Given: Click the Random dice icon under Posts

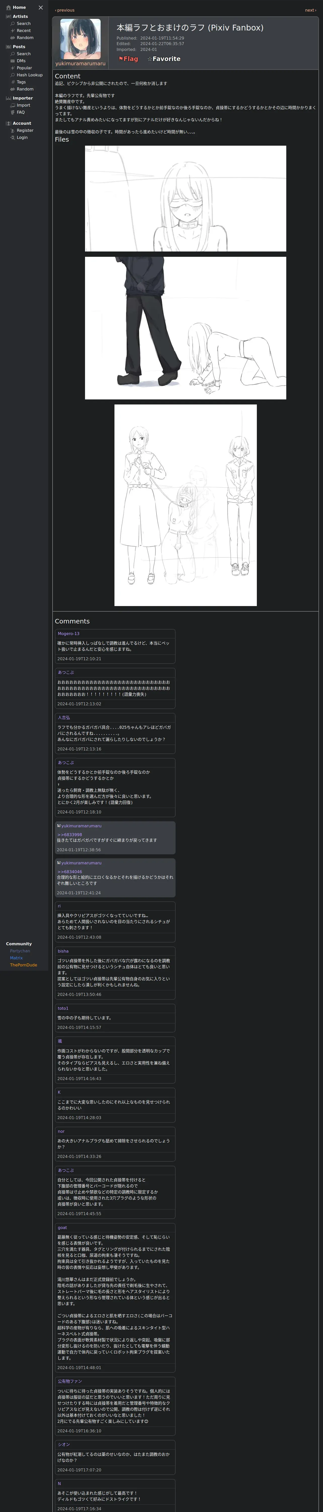Looking at the screenshot, I should tap(12, 89).
